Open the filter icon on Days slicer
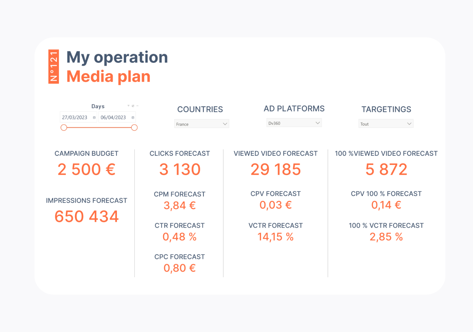The width and height of the screenshot is (473, 332). click(128, 106)
